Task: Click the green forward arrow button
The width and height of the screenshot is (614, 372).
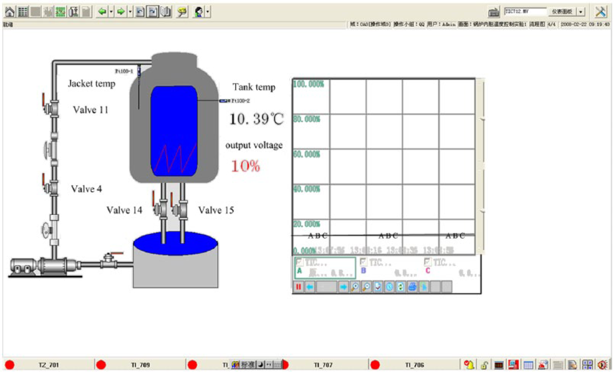Action: click(x=120, y=12)
